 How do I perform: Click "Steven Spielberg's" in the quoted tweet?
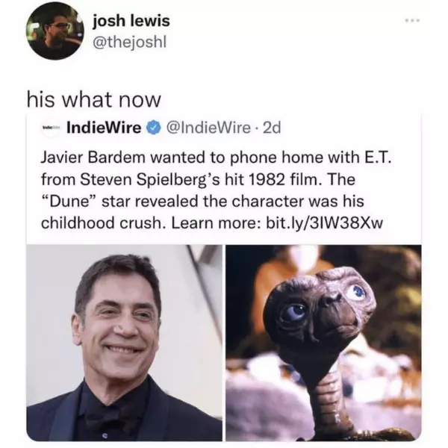click(150, 180)
